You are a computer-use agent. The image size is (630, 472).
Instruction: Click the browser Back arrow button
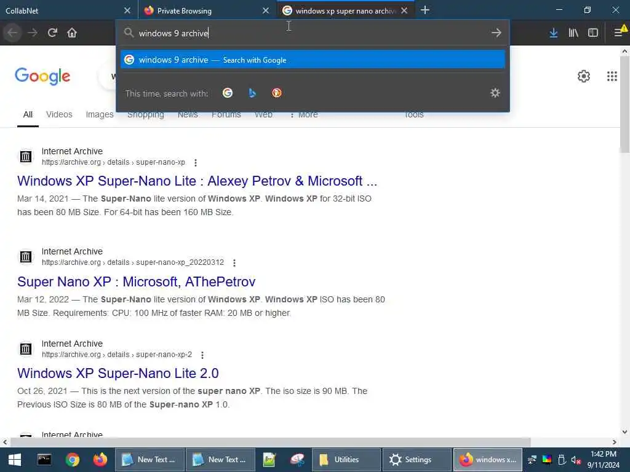click(x=12, y=33)
